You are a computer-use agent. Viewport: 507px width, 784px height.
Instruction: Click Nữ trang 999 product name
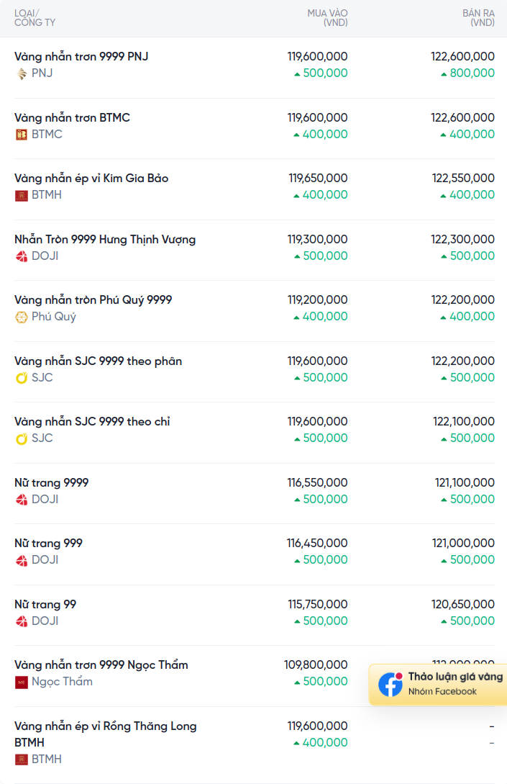pyautogui.click(x=48, y=543)
